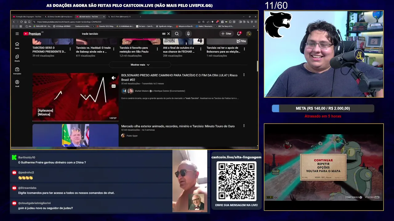Unmute the Bolsonaro Preso video preview

click(114, 78)
